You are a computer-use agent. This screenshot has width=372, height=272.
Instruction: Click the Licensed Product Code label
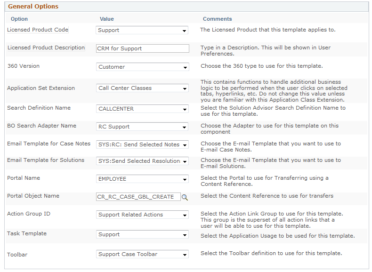pos(38,30)
